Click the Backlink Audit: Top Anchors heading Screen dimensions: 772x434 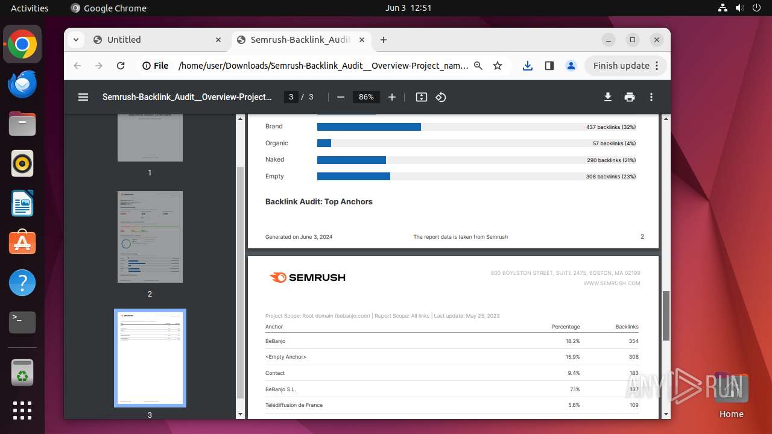click(x=319, y=202)
